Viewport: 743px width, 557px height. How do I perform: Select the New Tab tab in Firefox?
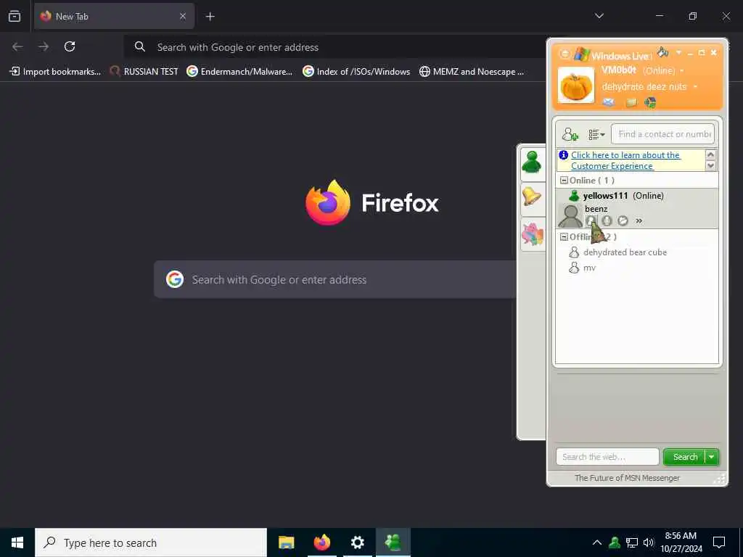pos(114,16)
